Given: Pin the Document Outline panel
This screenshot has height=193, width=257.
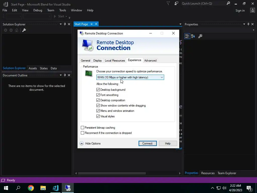Looking at the screenshot, I should [65, 75].
